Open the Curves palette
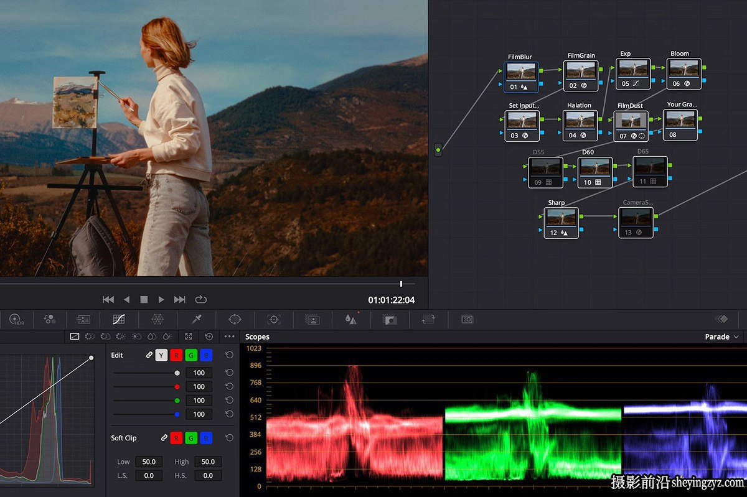Image resolution: width=747 pixels, height=497 pixels. tap(119, 319)
